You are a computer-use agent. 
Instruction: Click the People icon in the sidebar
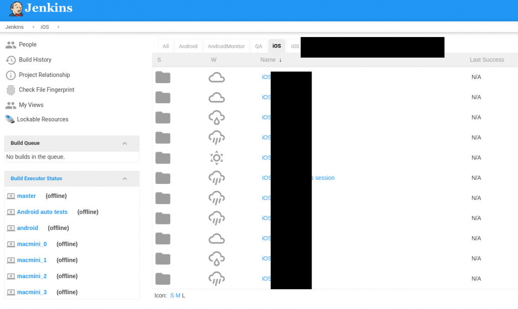[x=10, y=45]
